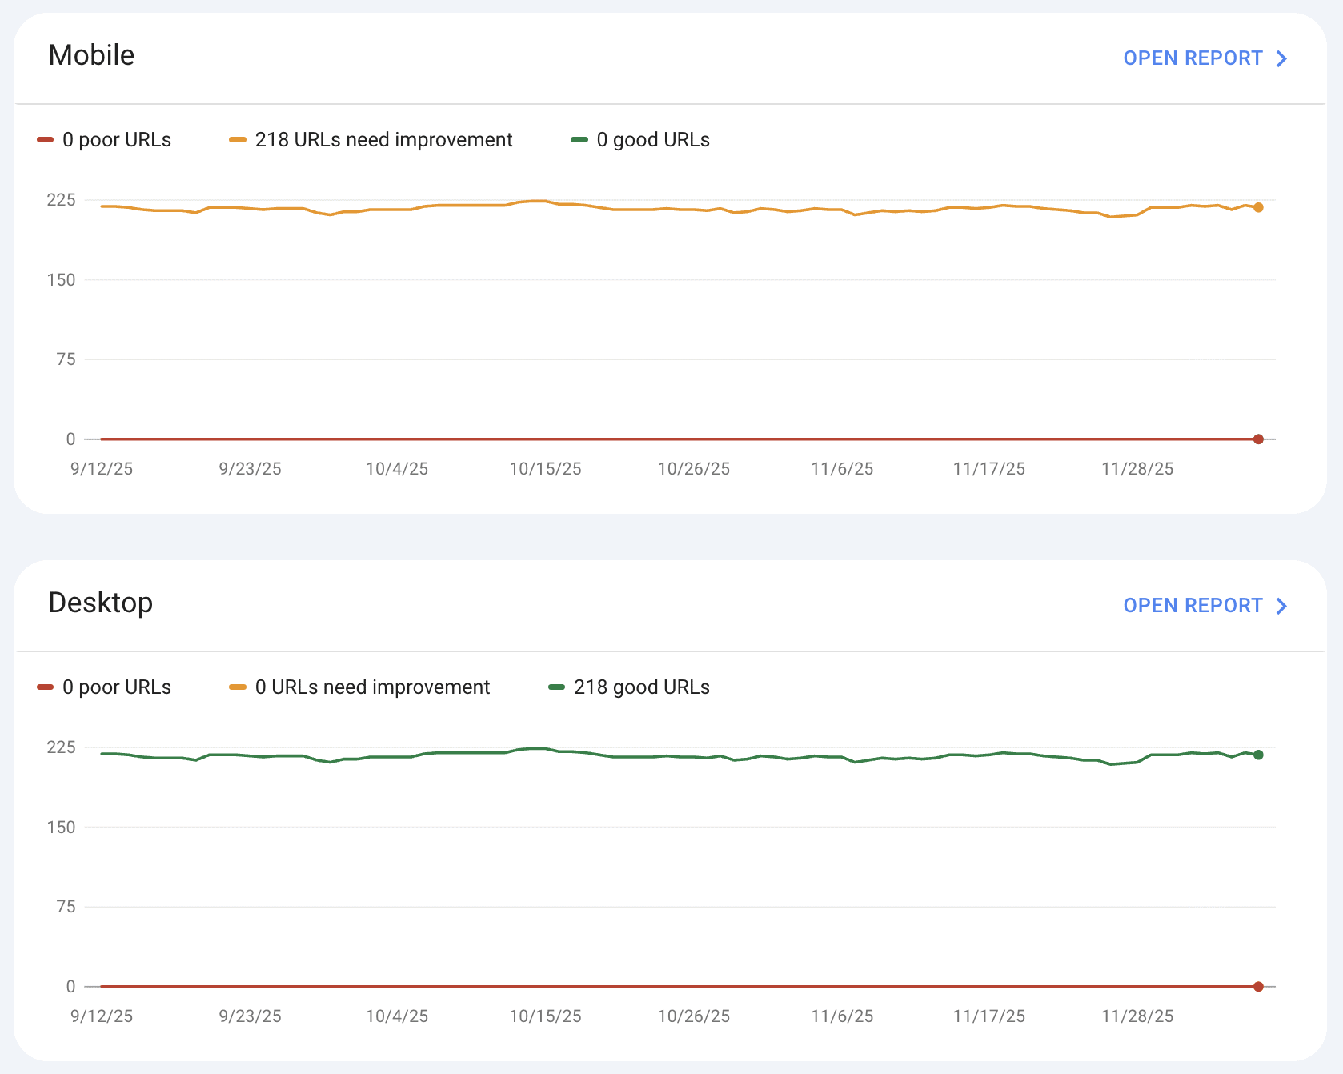Image resolution: width=1343 pixels, height=1074 pixels.
Task: Click the chevron icon next to Mobile's OPEN REPORT
Action: pos(1281,58)
